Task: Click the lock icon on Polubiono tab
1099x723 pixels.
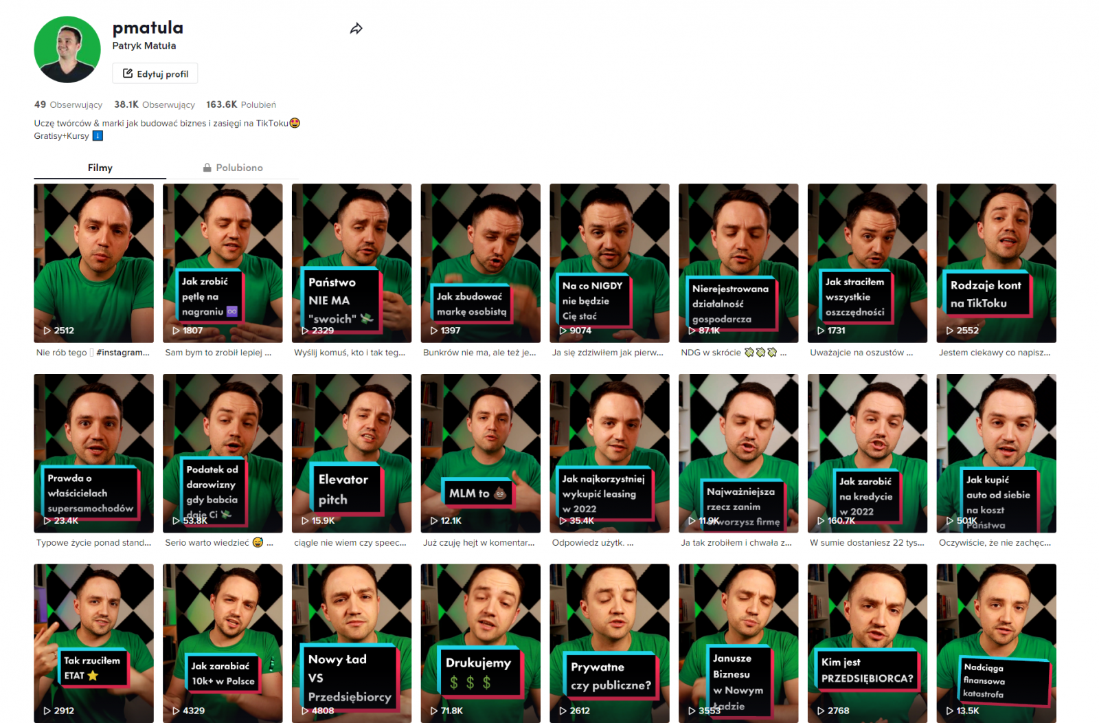Action: 207,168
